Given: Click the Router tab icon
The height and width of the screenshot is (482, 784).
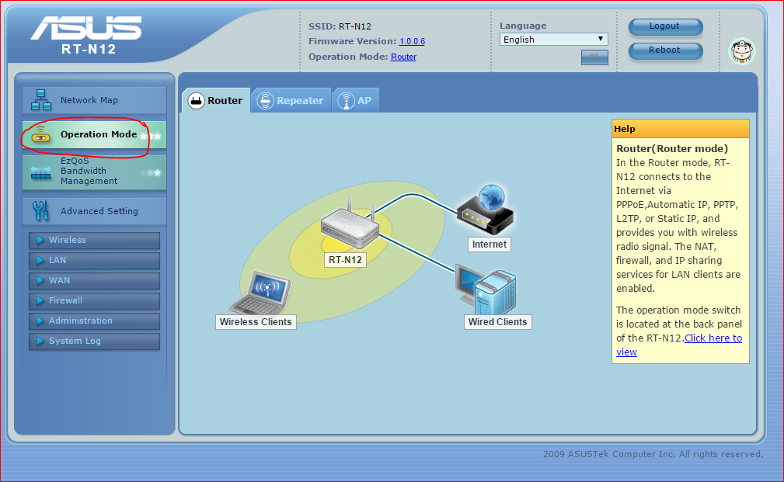Looking at the screenshot, I should point(196,101).
